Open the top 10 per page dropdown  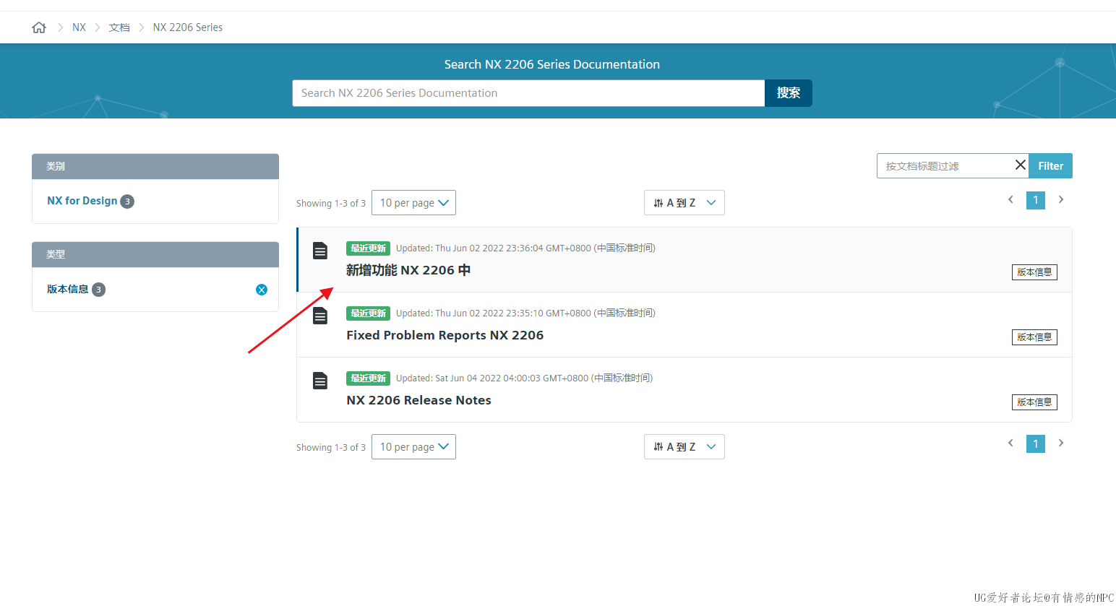click(x=413, y=203)
